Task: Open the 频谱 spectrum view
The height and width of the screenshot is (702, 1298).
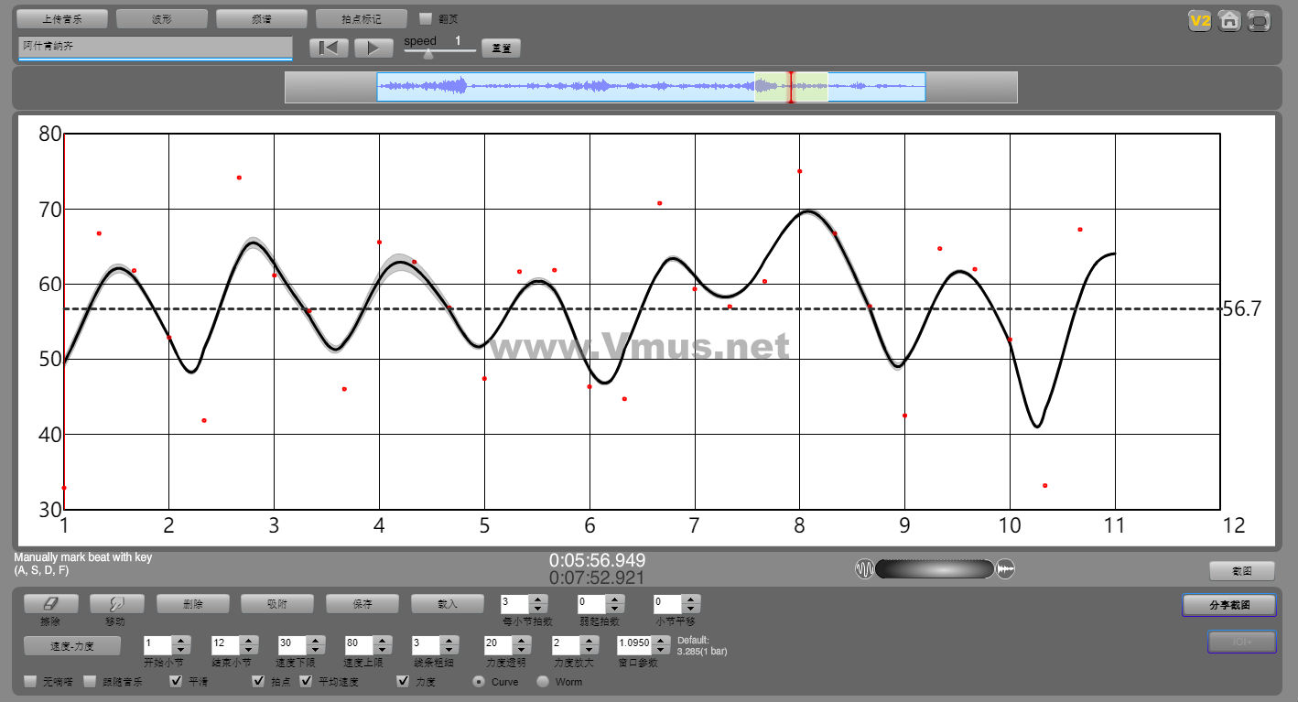Action: pyautogui.click(x=262, y=19)
